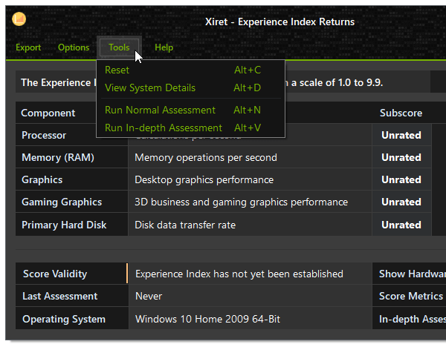
Task: Click '3D business and gaming graphics performance'
Action: (x=241, y=202)
